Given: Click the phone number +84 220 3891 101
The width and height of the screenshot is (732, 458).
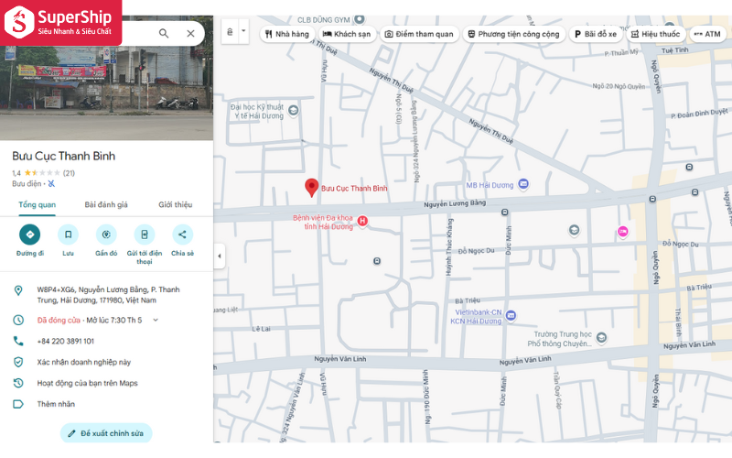Looking at the screenshot, I should pos(65,341).
